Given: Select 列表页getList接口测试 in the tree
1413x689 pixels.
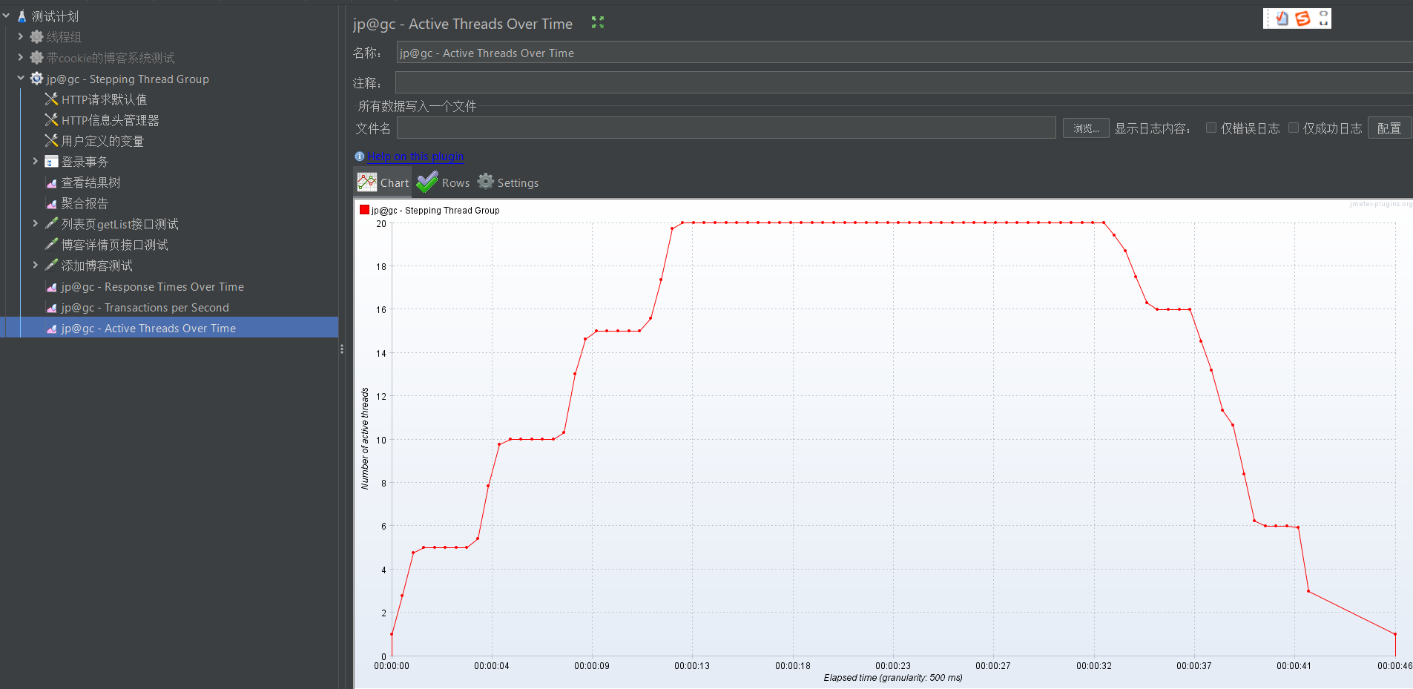Looking at the screenshot, I should (119, 224).
